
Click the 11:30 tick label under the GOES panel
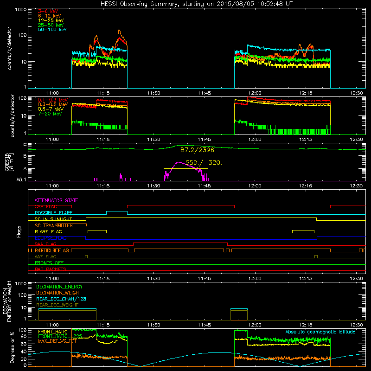pyautogui.click(x=154, y=186)
